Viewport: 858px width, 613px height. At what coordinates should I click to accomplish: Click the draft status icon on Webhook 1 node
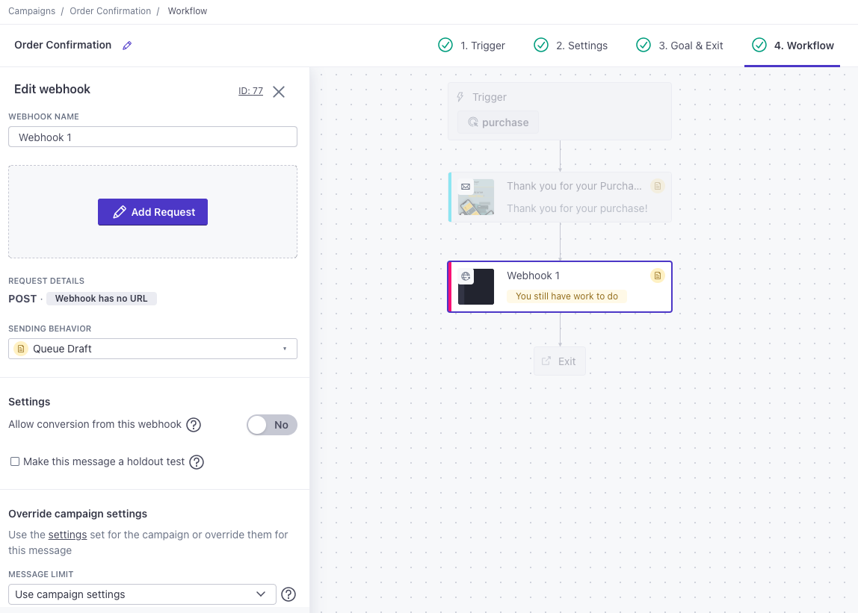(x=657, y=276)
